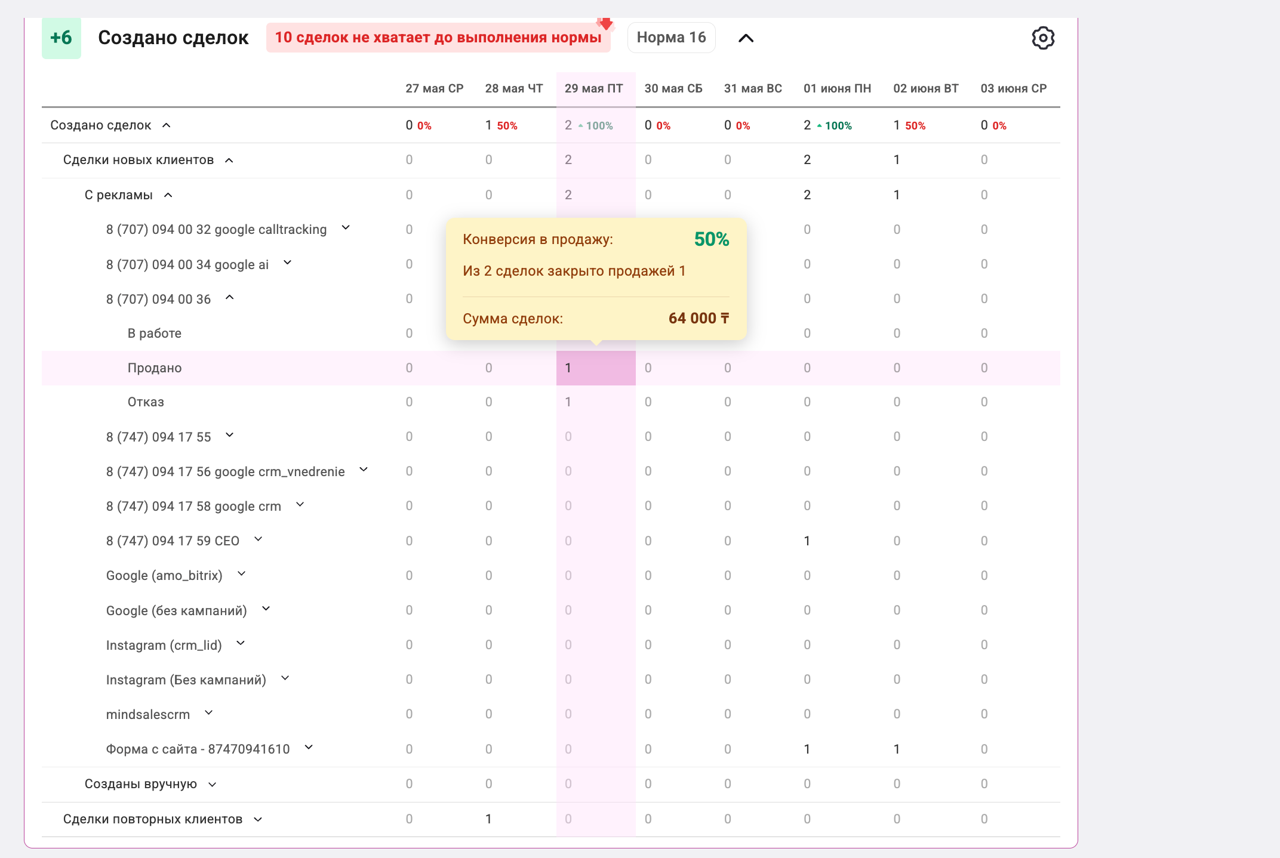Click value 1 for 17 59 CEO on 01 июня

point(807,541)
